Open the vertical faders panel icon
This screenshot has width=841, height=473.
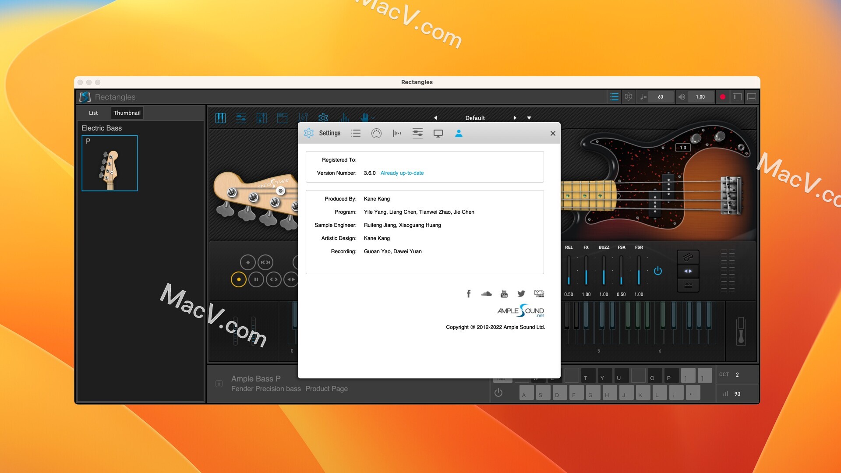303,118
